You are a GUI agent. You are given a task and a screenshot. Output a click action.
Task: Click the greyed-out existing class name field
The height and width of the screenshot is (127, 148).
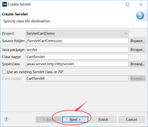(77, 78)
